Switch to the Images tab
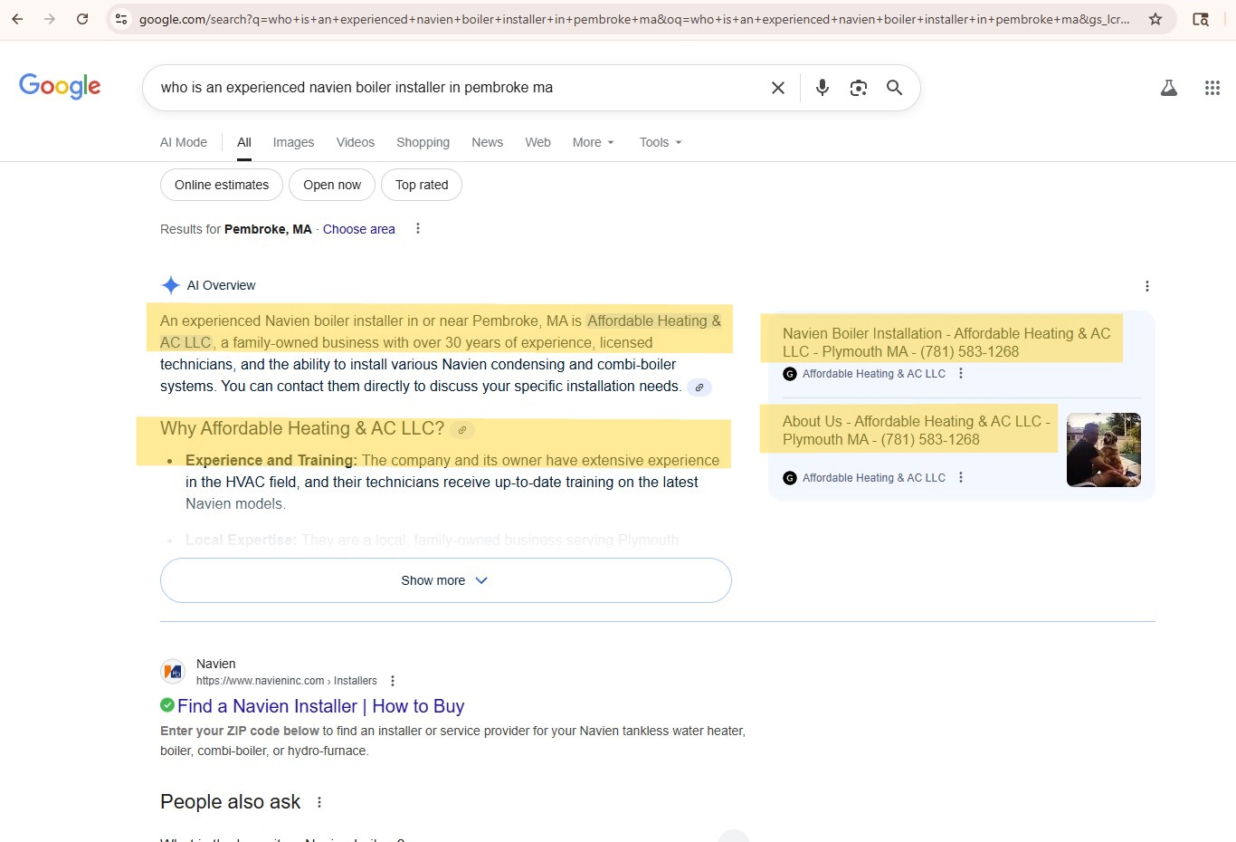Image resolution: width=1236 pixels, height=842 pixels. [x=293, y=142]
